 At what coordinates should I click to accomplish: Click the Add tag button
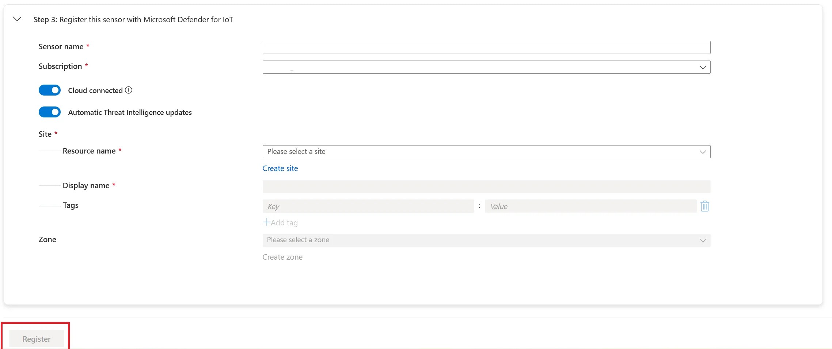coord(280,222)
